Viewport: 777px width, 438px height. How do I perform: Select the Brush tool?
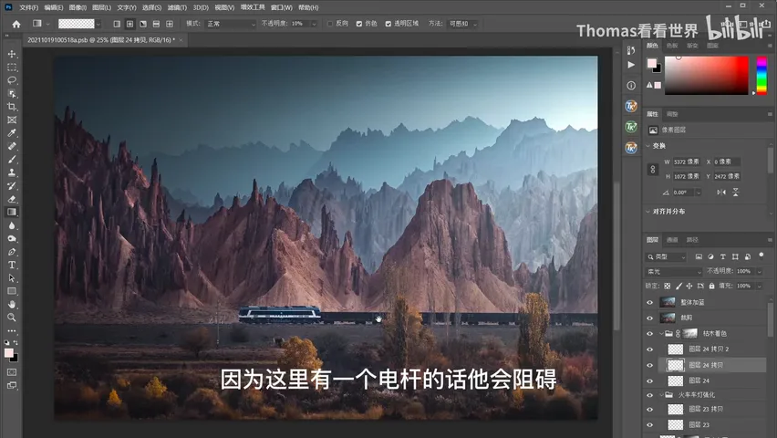click(x=12, y=159)
